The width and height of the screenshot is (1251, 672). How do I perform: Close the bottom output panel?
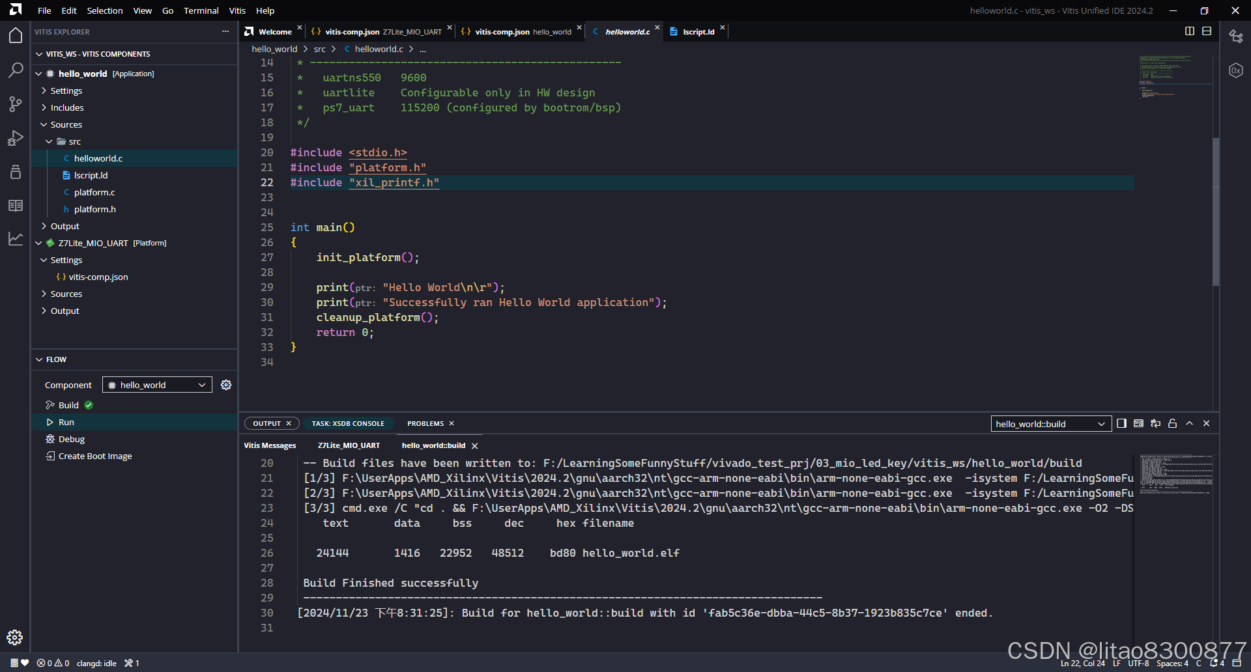1206,423
